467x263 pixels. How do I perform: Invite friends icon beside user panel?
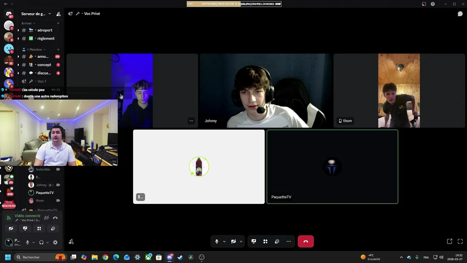[x=71, y=241]
